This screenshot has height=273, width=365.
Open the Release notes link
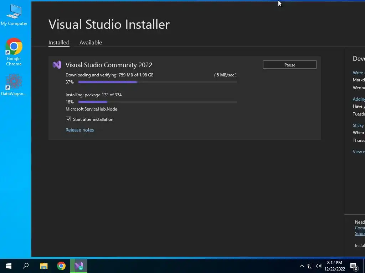coord(79,130)
